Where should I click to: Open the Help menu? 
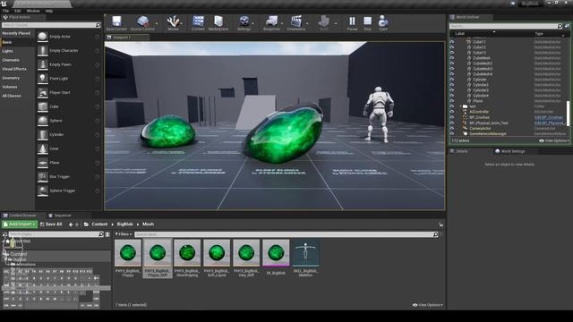[49, 11]
